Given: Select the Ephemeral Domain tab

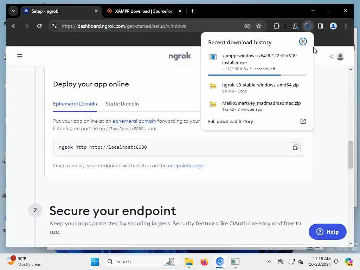Looking at the screenshot, I should pyautogui.click(x=75, y=104).
